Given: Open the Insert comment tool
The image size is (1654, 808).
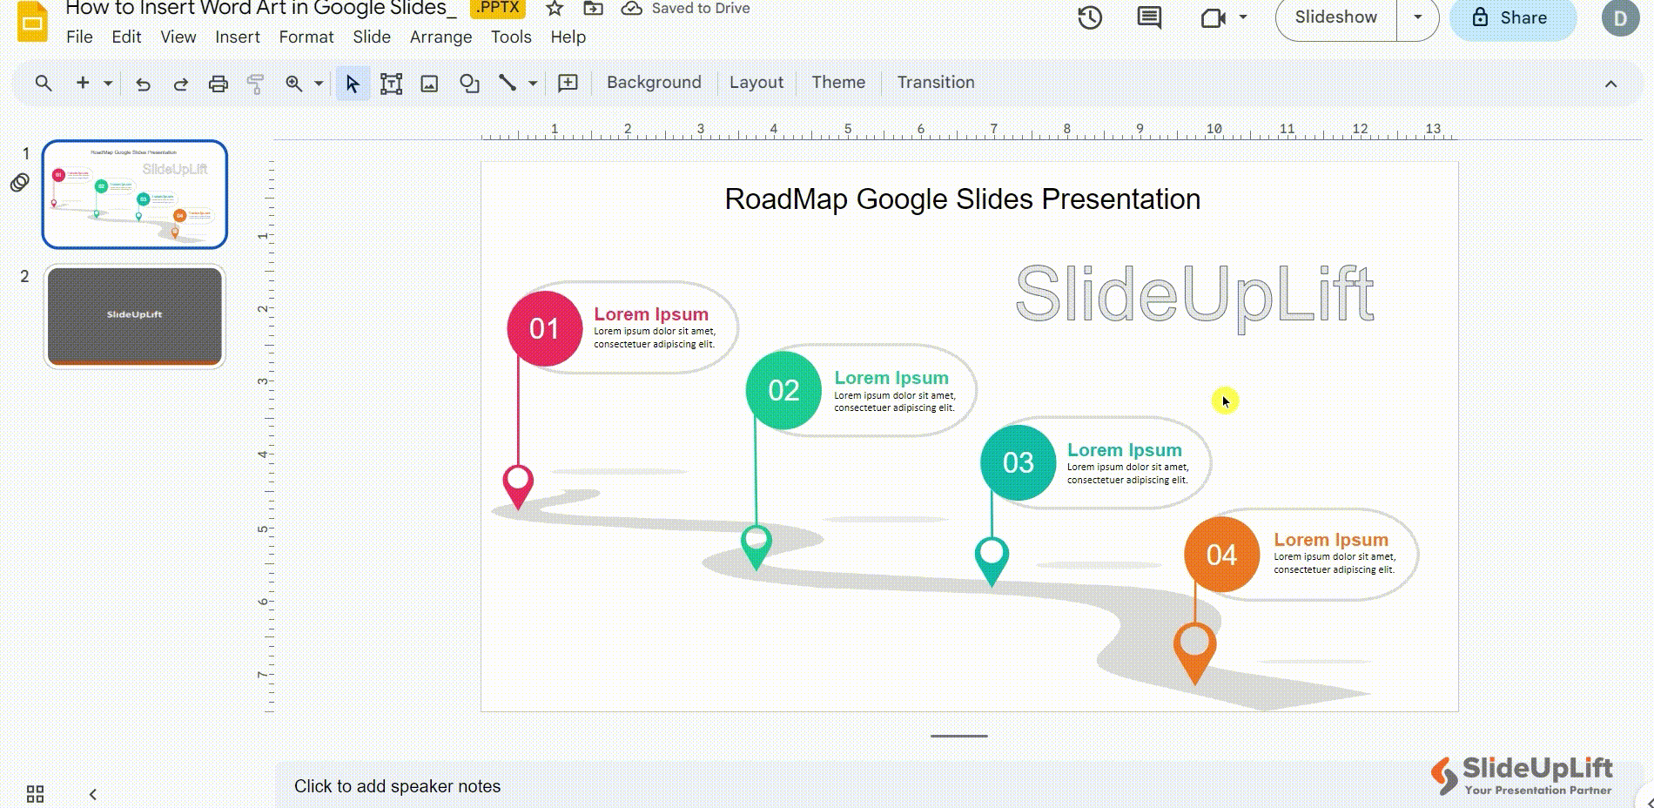Looking at the screenshot, I should pos(566,83).
